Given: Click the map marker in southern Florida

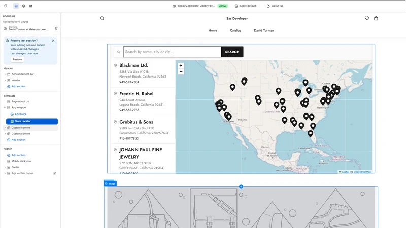Looking at the screenshot, I should pyautogui.click(x=310, y=133).
